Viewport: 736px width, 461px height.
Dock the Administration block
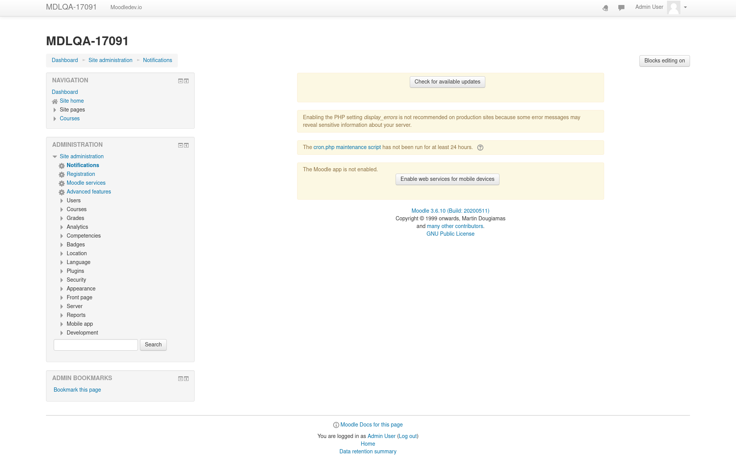(x=186, y=145)
